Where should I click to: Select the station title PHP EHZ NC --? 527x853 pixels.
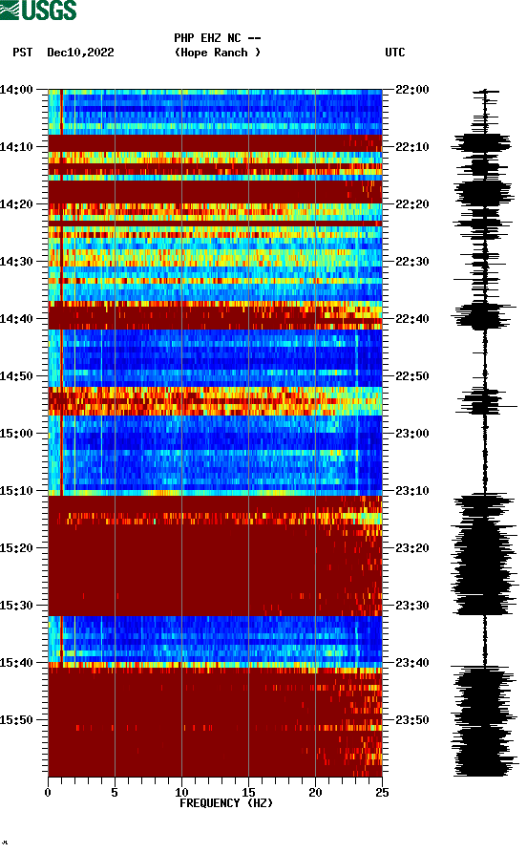[x=217, y=38]
